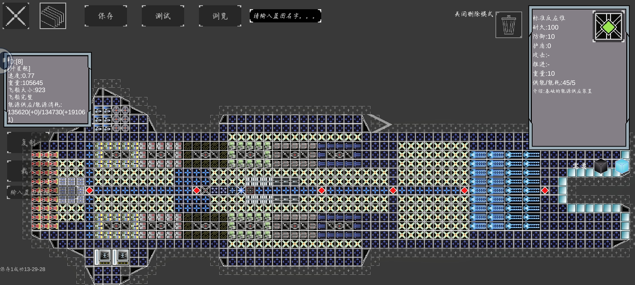Select the leftmost red diamond core block
Image resolution: width=635 pixels, height=285 pixels.
89,190
